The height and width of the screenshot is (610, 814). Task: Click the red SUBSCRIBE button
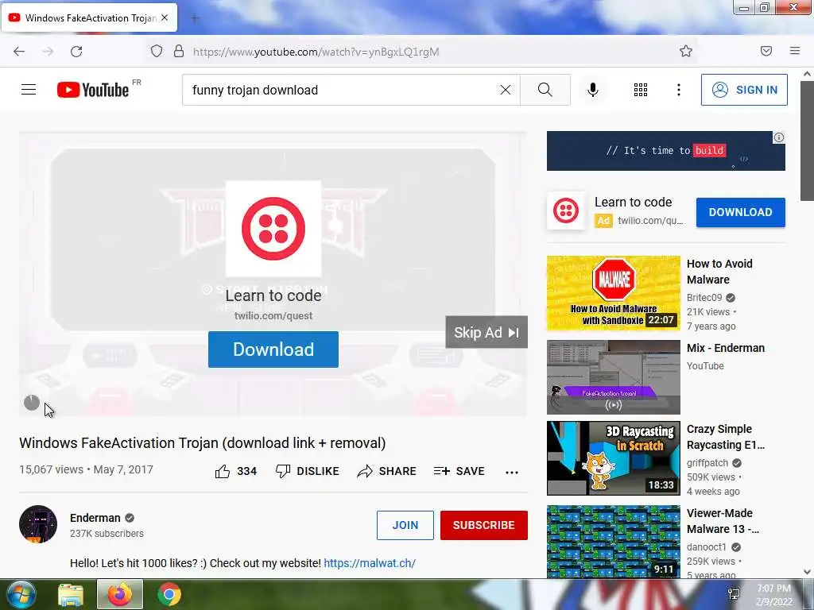pyautogui.click(x=484, y=525)
